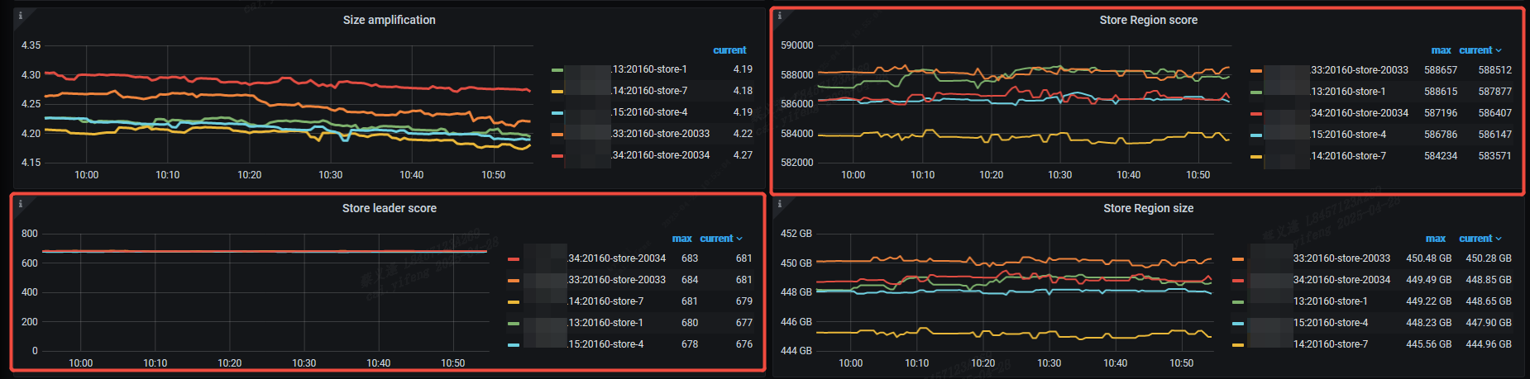Viewport: 1530px width, 379px height.
Task: Open the Size amplification panel info icon
Action: tap(21, 16)
